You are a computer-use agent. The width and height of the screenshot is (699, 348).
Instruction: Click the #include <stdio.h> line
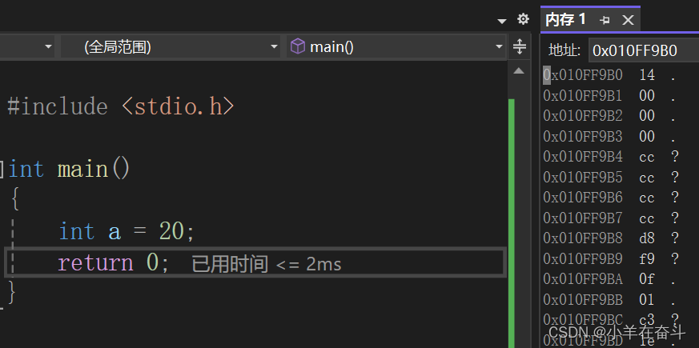point(120,107)
